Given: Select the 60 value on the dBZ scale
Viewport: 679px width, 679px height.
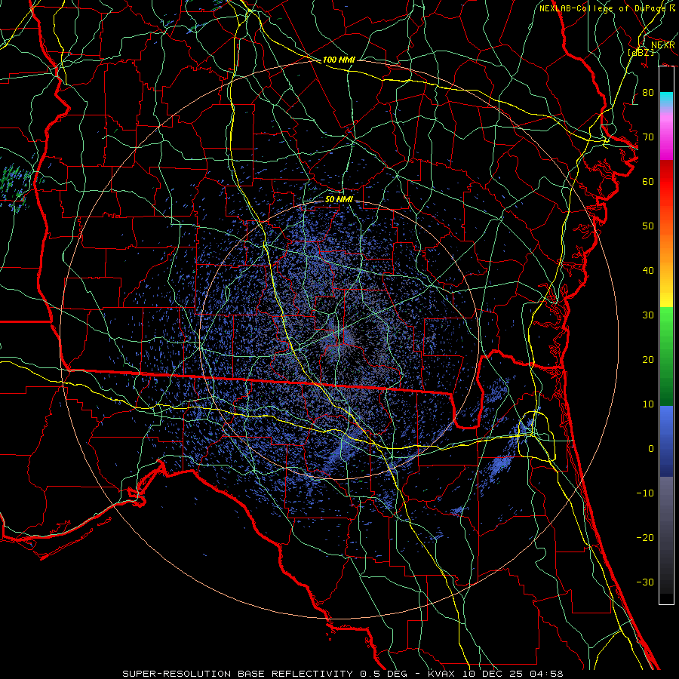Looking at the screenshot, I should click(x=648, y=182).
